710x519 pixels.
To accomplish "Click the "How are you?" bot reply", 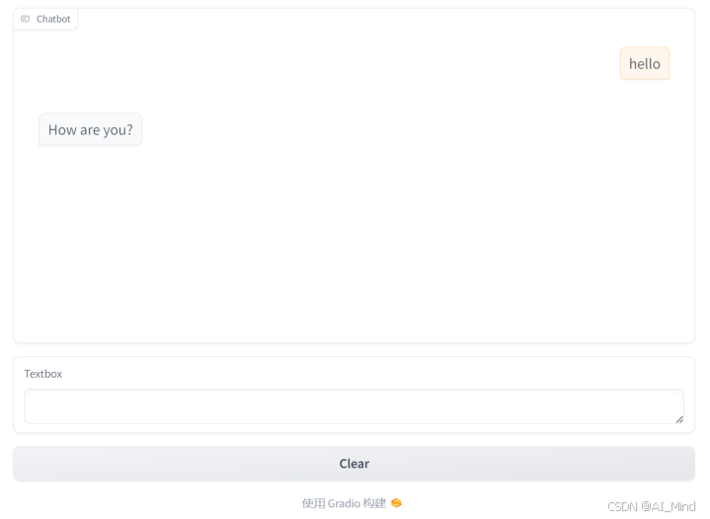I will coord(91,130).
